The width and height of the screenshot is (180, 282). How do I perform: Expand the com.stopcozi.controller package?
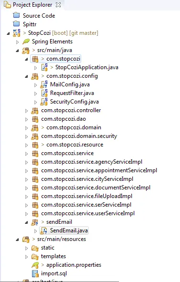[26, 111]
